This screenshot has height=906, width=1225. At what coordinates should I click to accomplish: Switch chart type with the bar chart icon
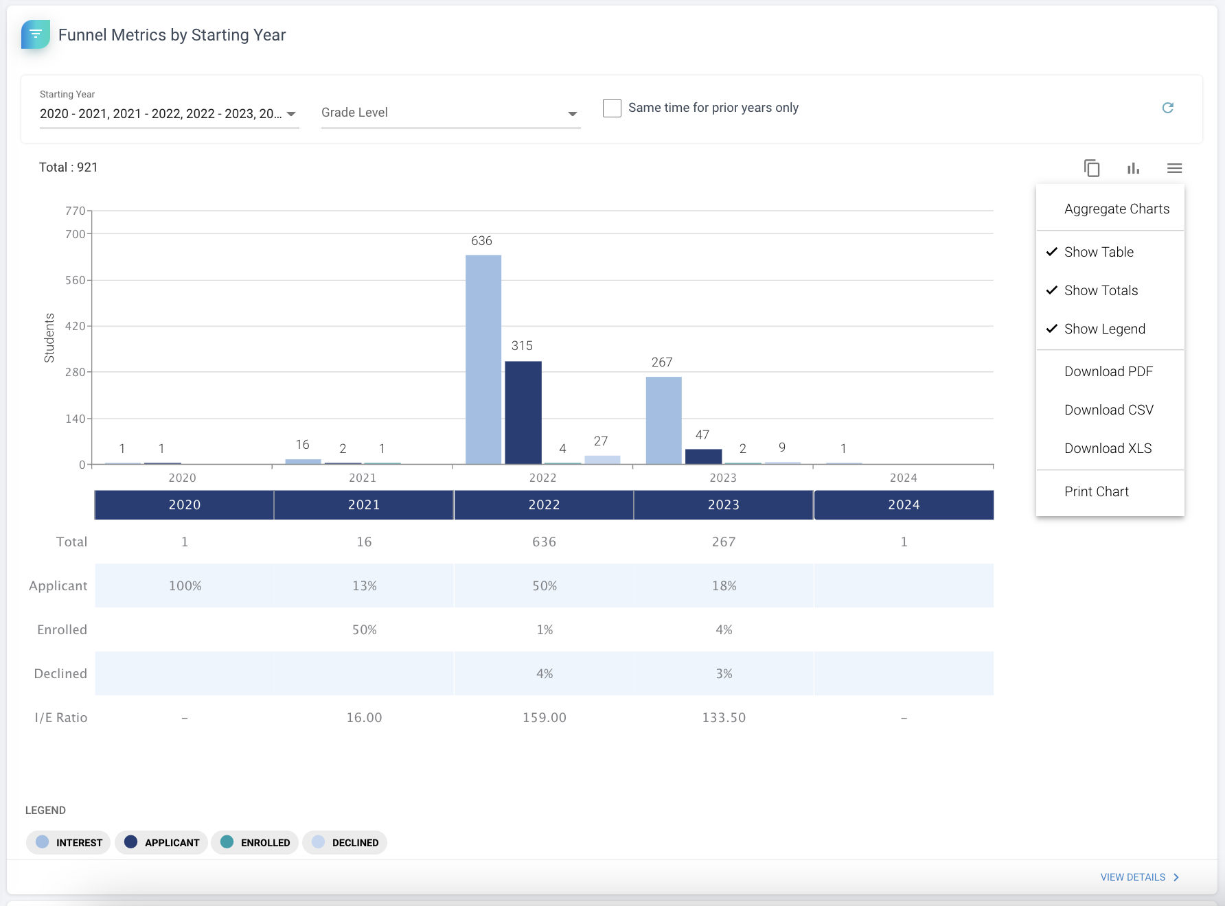tap(1133, 168)
